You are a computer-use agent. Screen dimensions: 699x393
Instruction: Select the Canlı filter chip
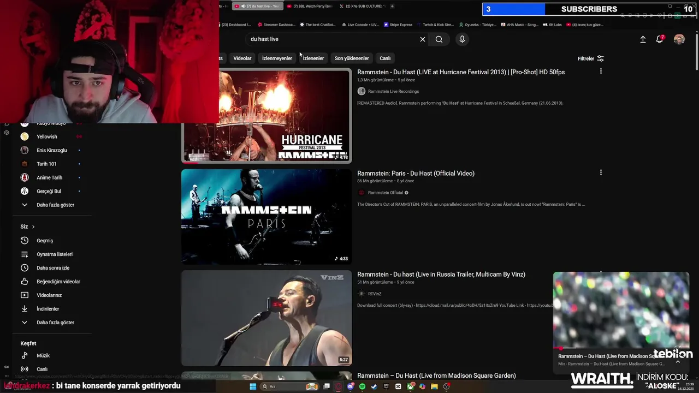coord(385,58)
